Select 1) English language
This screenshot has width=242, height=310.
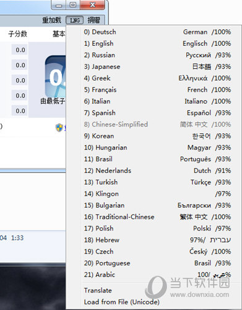tap(153, 43)
